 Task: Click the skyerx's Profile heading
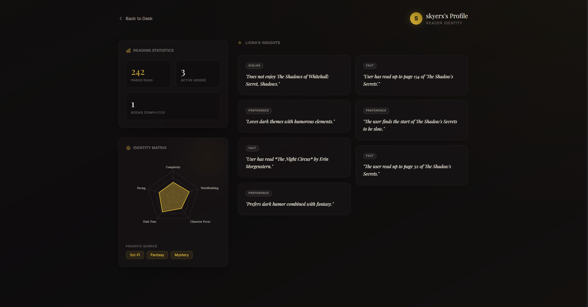pos(447,16)
